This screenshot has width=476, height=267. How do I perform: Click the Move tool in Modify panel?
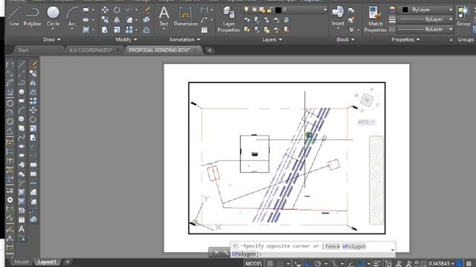[x=105, y=10]
